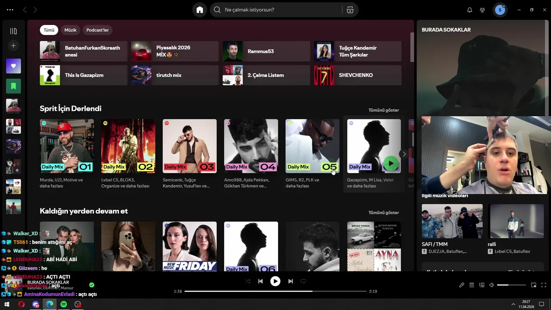Viewport: 551px width, 310px height.
Task: Open the Piyasalık 2026 MİX shortcut
Action: coord(175,51)
